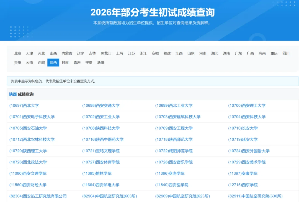The image size is (299, 202).
Task: Open (10712)西北农林科技大学 link
Action: coord(32,139)
